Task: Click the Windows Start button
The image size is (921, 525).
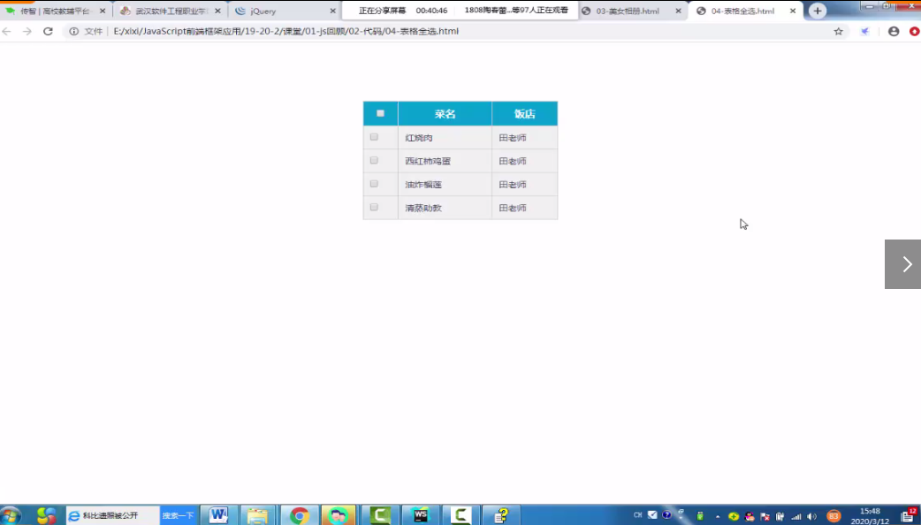Action: [11, 515]
